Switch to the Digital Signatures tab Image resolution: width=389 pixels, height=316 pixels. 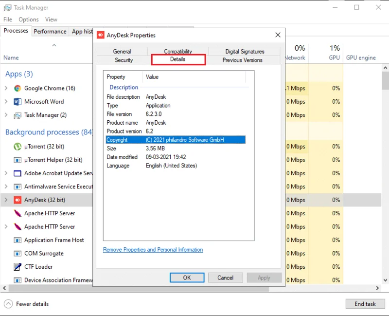coord(245,52)
